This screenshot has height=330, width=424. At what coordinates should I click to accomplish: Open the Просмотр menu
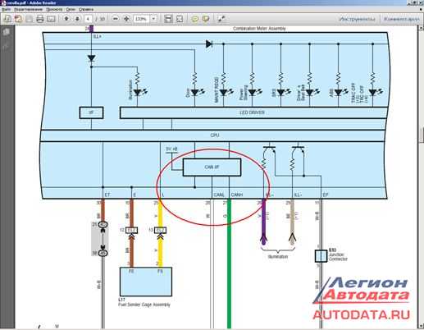click(54, 9)
